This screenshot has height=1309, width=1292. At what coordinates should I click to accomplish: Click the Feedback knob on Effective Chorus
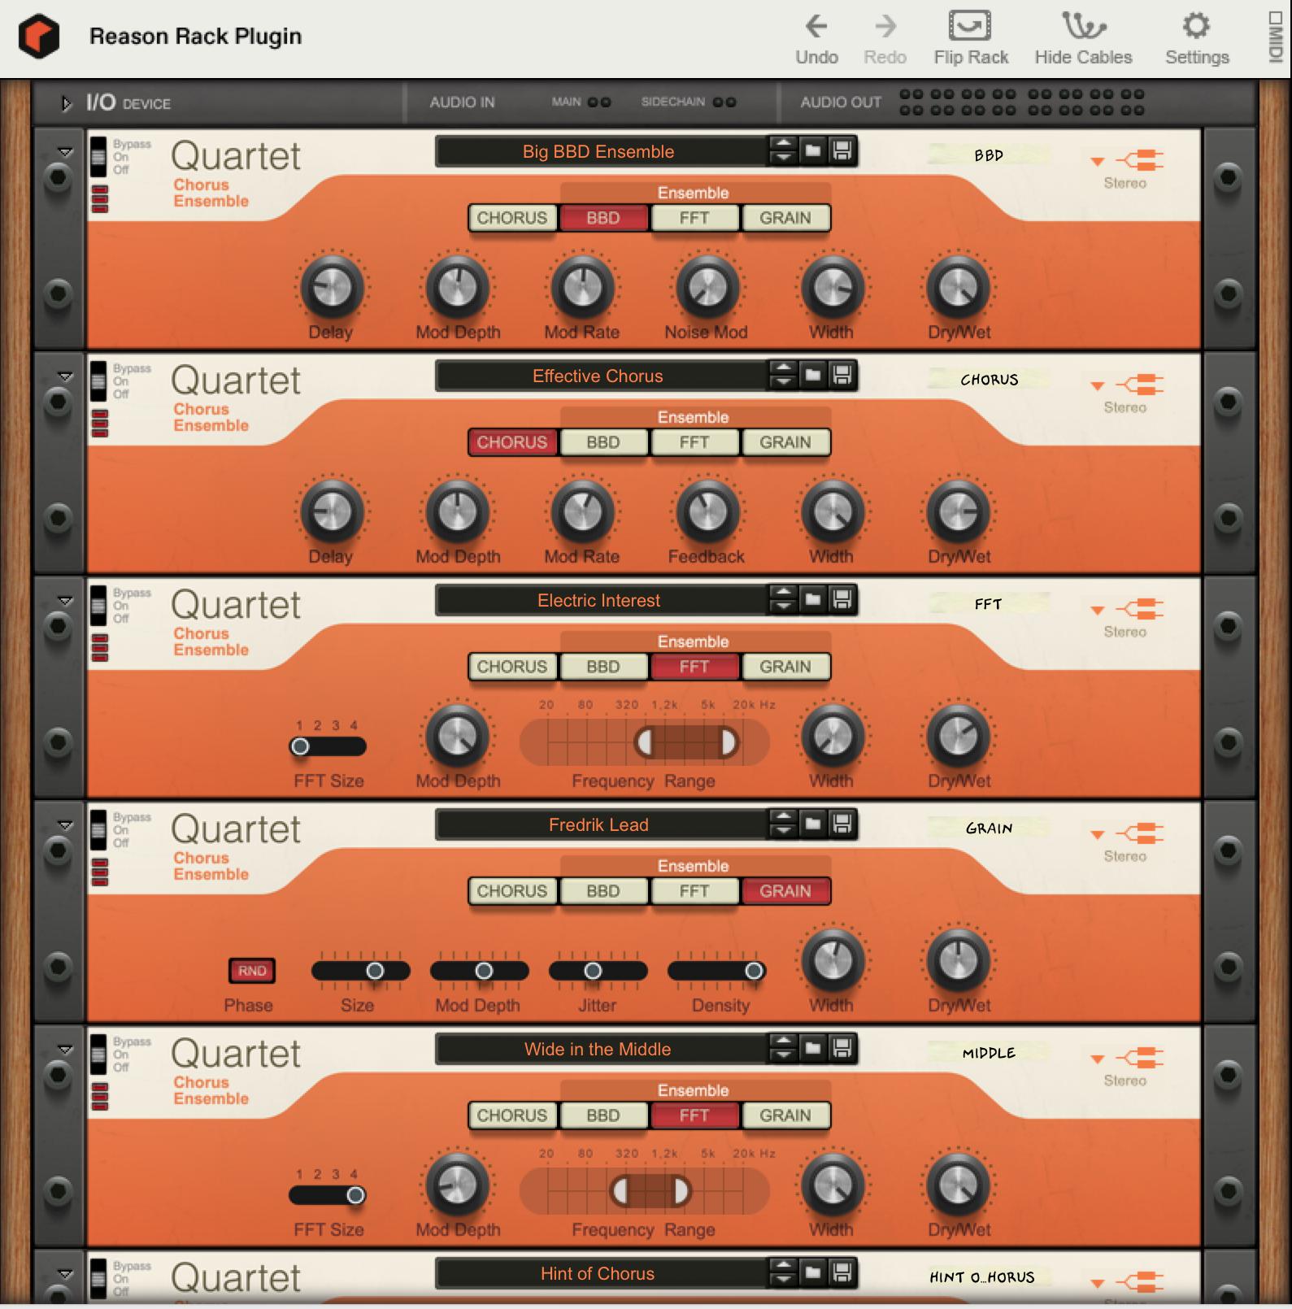pos(707,511)
